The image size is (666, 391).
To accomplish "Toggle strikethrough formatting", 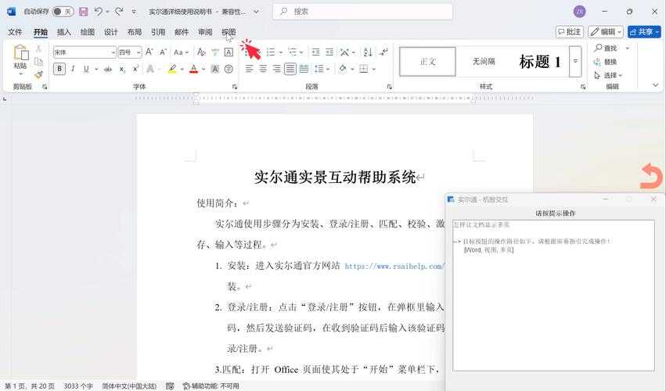I will tap(108, 69).
